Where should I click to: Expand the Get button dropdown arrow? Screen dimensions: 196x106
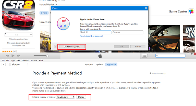pos(31,35)
